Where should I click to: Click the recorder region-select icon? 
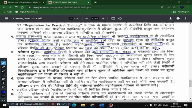pyautogui.click(x=21, y=104)
